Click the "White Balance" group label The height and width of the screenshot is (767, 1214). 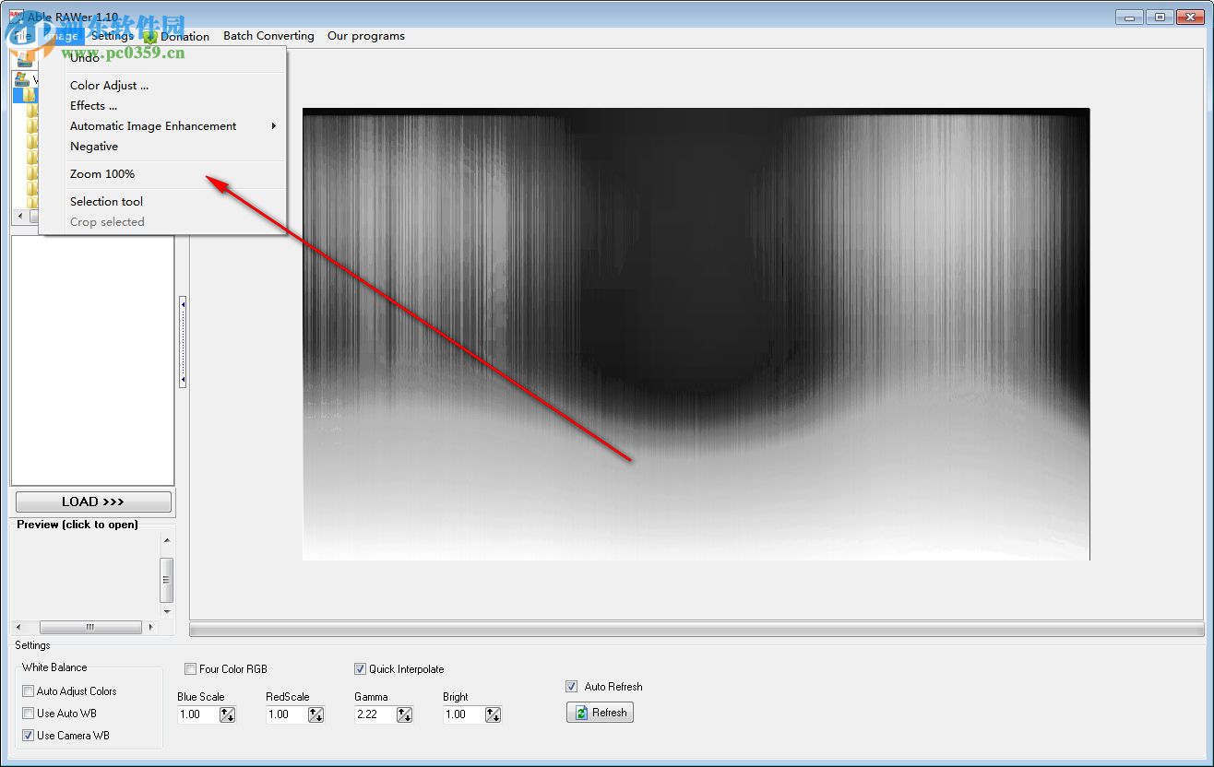[x=54, y=667]
